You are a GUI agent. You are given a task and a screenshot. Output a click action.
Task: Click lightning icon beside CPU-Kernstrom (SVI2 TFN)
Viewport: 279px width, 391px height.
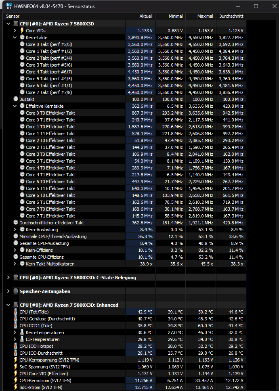(x=15, y=380)
